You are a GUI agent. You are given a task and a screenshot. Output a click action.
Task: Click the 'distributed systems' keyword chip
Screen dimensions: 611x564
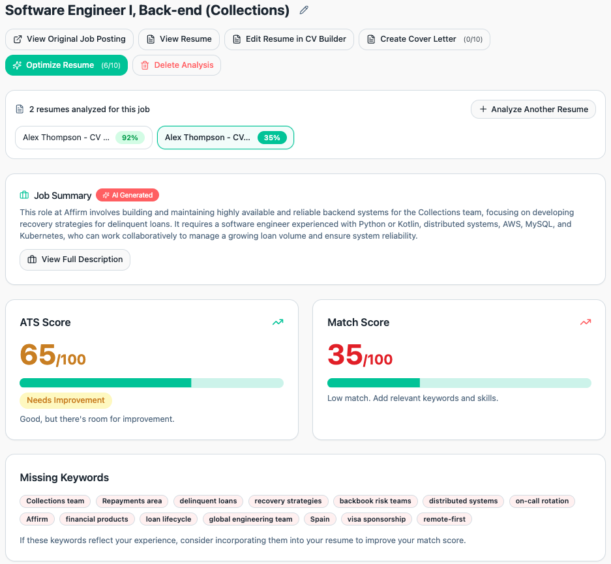tap(462, 501)
